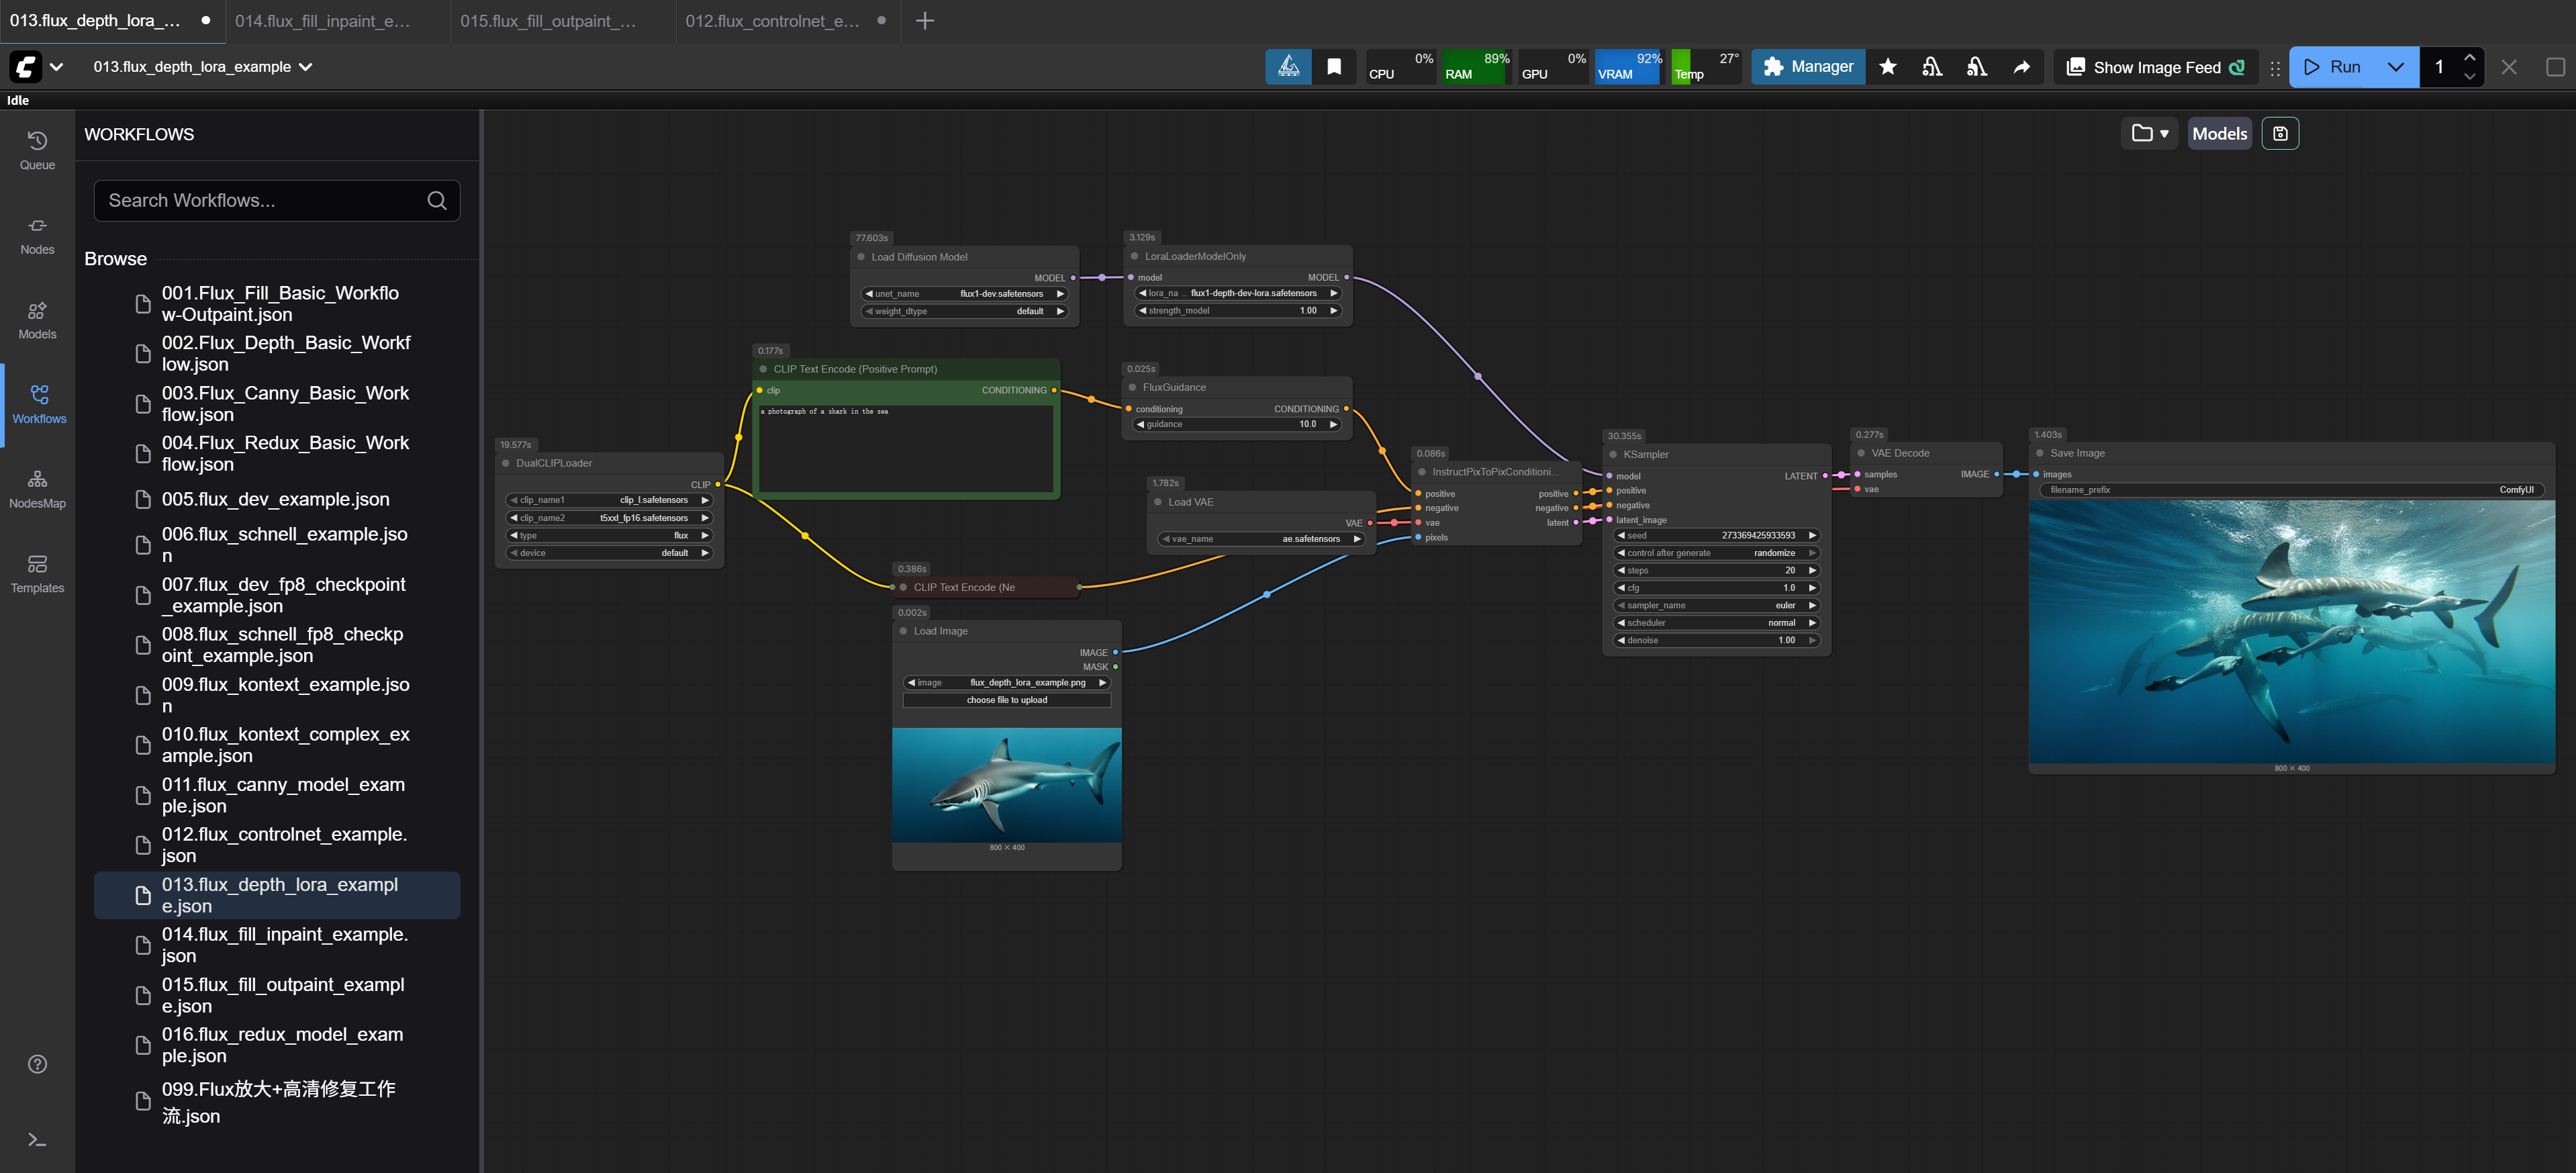Collapse the KSampler node via its dot

(x=1613, y=455)
